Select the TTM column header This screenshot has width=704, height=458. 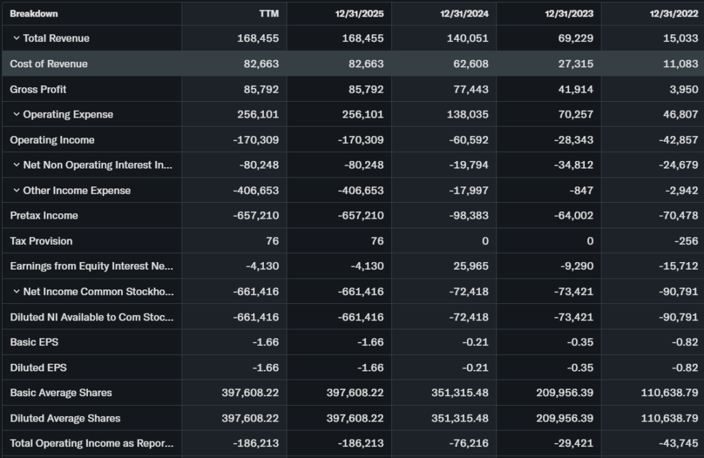point(268,14)
